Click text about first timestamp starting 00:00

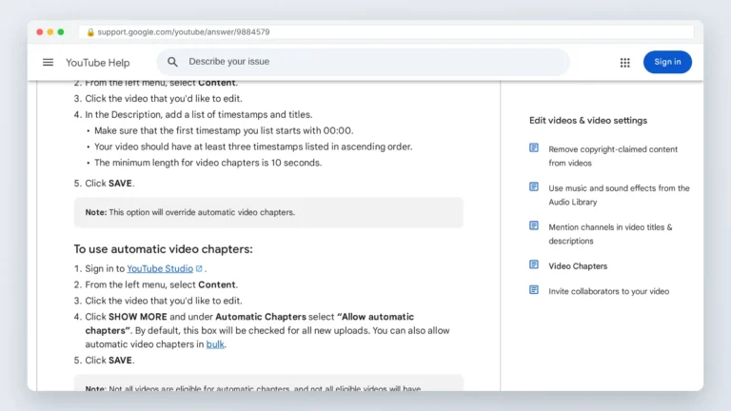[224, 131]
